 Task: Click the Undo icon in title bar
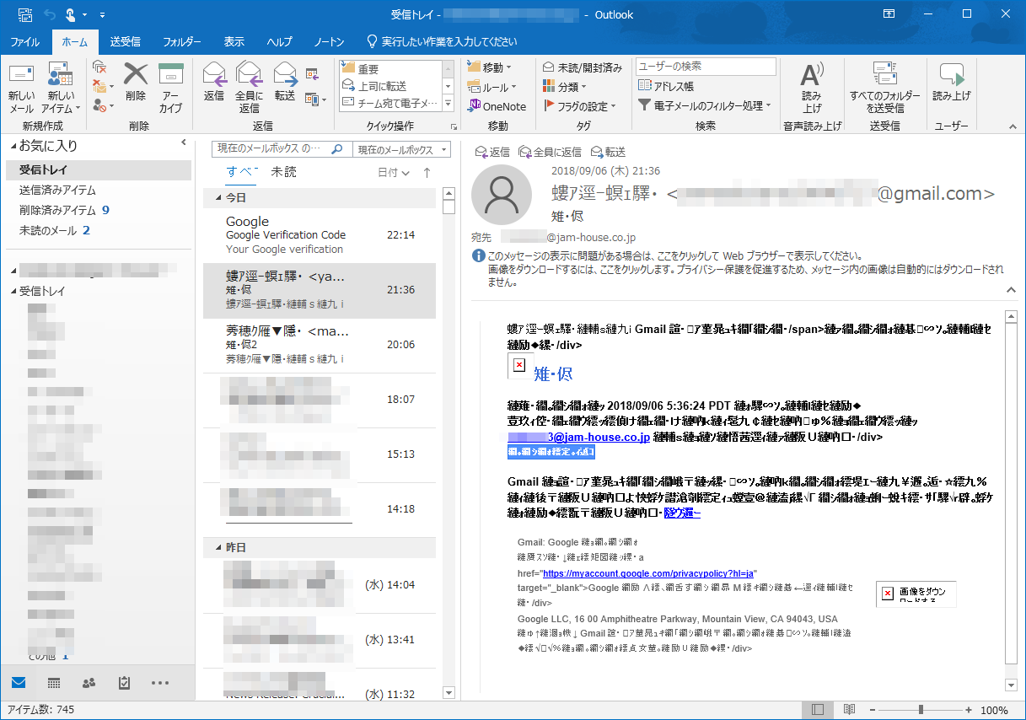tap(49, 14)
